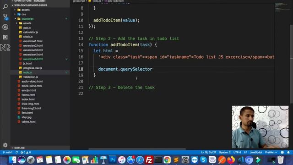293x165 pixels.
Task: Click the code minimap preview
Action: pos(282,7)
